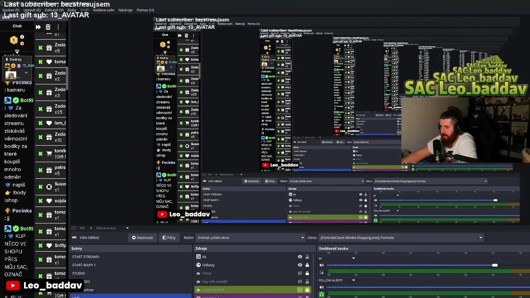
Task: Click minus zoom button beside 69%
Action: click(73, 228)
